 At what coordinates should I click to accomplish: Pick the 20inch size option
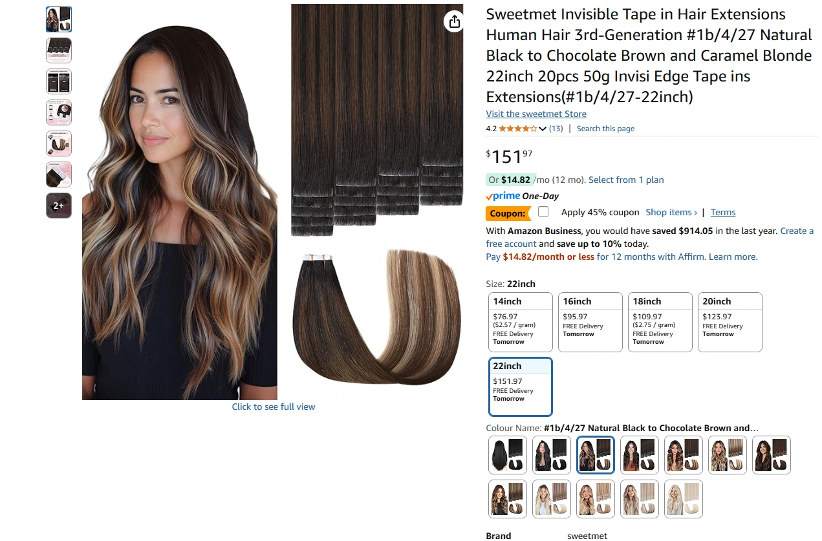pyautogui.click(x=730, y=322)
